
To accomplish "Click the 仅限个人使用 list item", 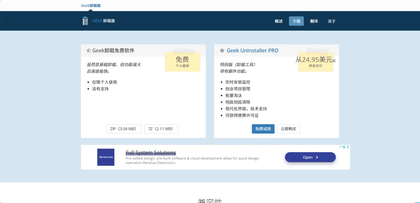I will (105, 82).
